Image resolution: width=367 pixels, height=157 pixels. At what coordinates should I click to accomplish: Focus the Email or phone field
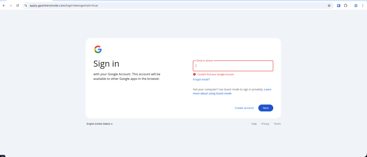coord(233,66)
